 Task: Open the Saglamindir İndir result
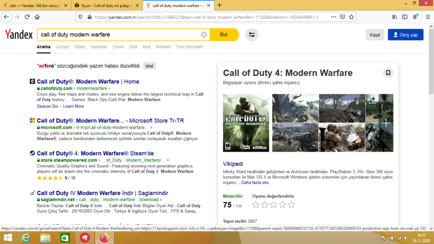[102, 193]
